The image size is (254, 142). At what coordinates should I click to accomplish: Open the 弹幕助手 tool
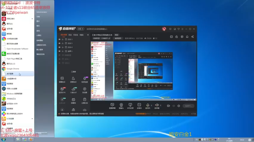[x=62, y=80]
